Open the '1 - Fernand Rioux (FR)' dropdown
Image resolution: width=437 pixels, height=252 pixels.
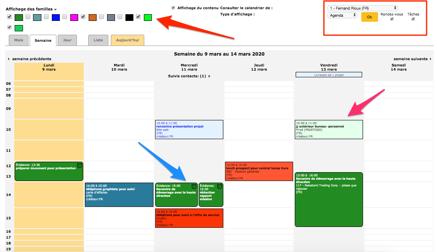(363, 8)
